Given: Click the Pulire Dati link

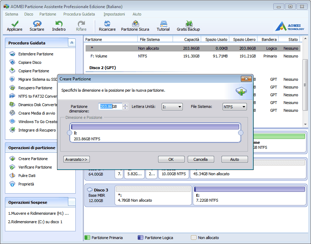Looking at the screenshot, I should point(27,176).
